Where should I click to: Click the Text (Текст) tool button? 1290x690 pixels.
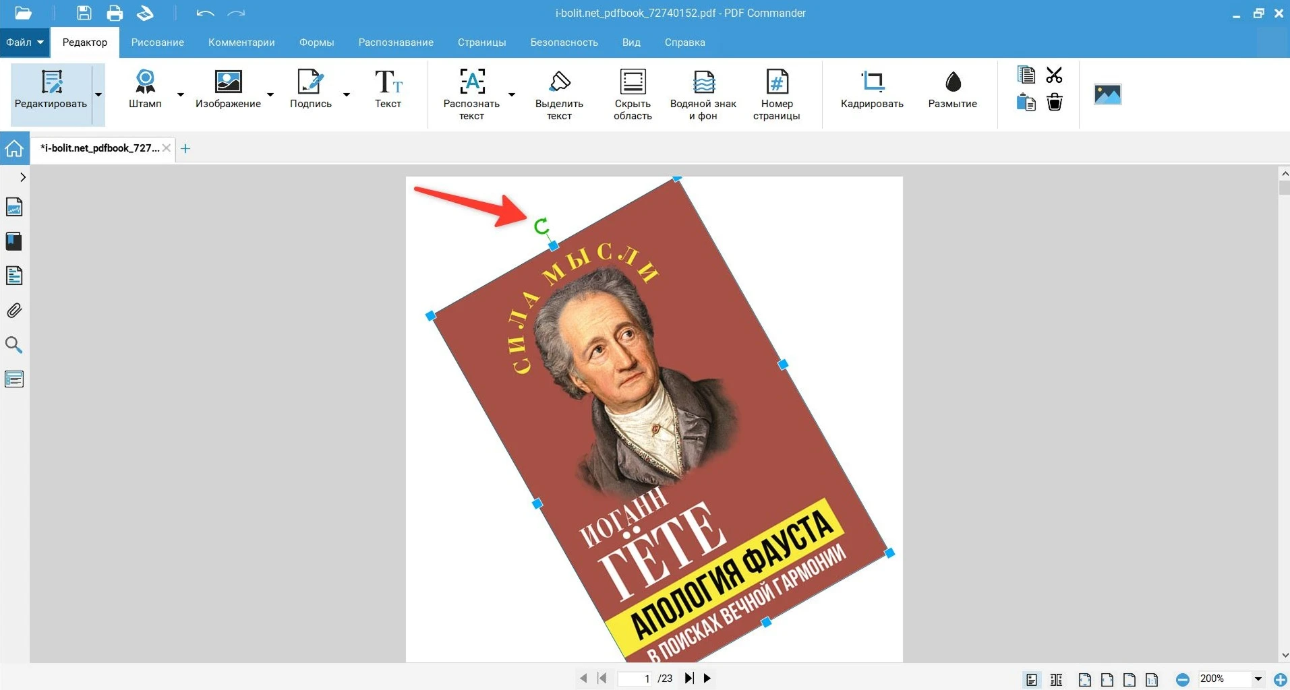click(388, 90)
